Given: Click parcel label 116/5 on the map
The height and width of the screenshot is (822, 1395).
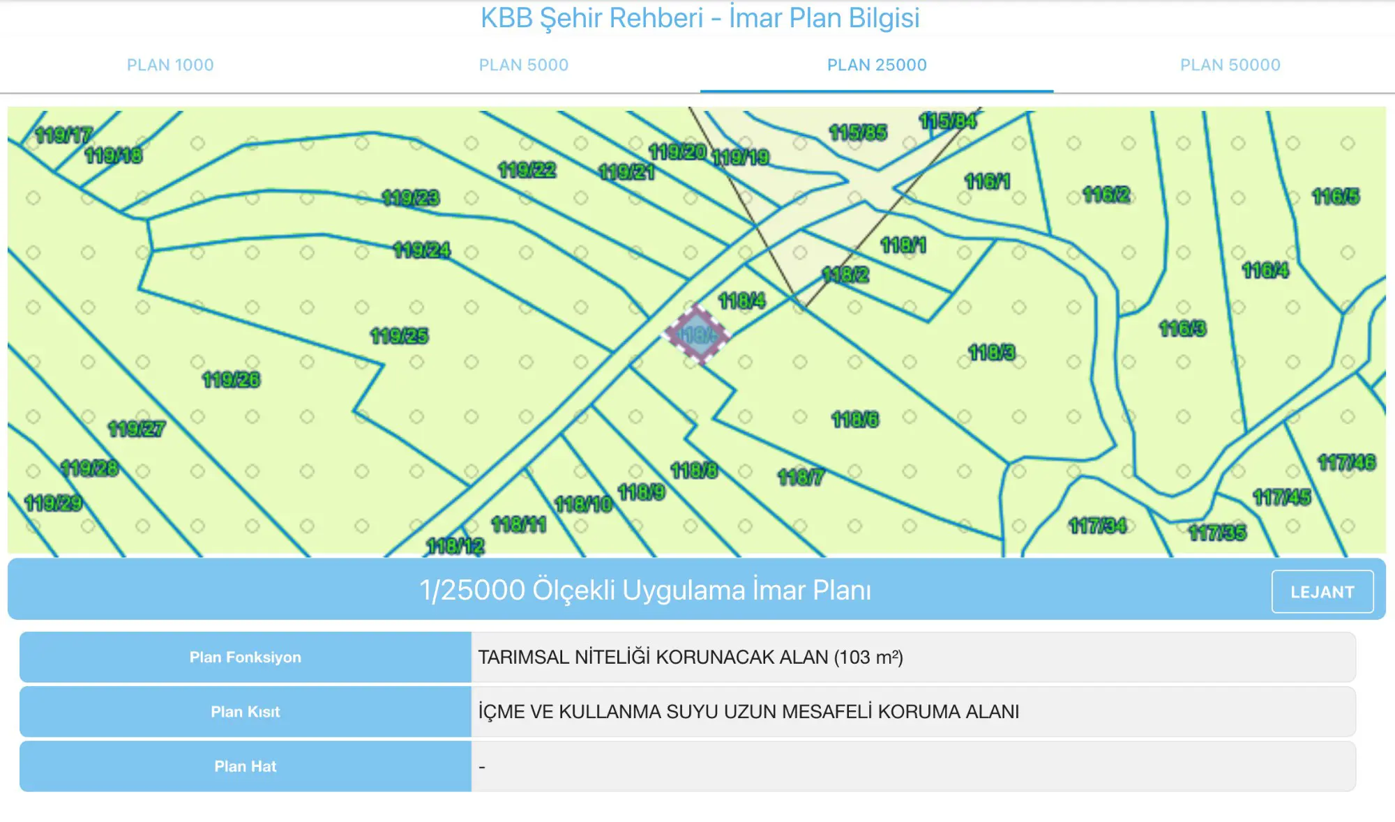Looking at the screenshot, I should pos(1336,196).
